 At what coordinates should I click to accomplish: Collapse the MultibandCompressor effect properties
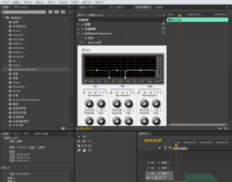point(78,33)
